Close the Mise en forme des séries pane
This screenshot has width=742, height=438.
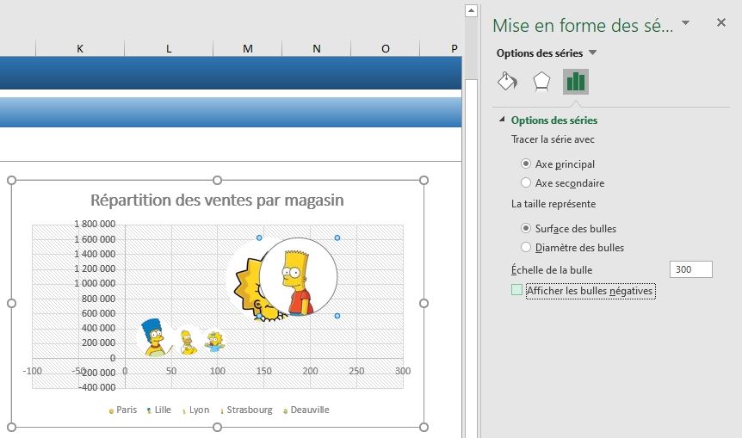click(720, 22)
